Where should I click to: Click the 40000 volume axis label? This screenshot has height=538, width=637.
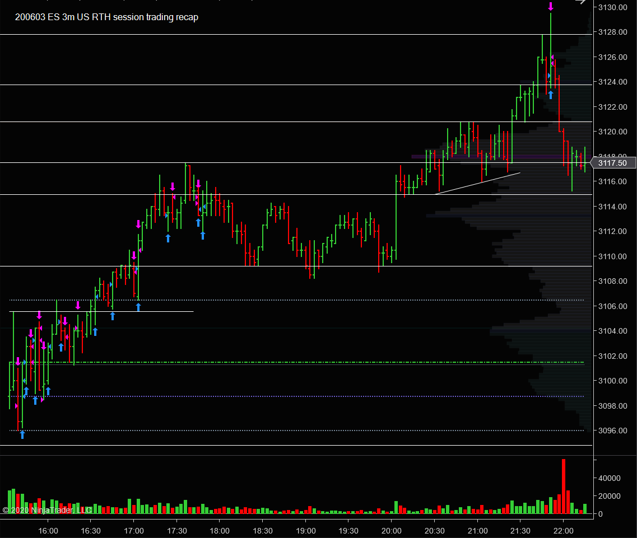(x=610, y=478)
